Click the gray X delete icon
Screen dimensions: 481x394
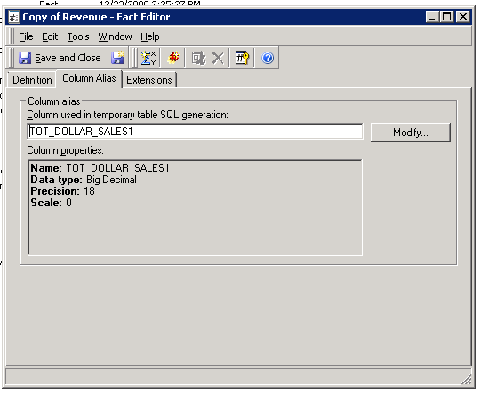click(218, 58)
